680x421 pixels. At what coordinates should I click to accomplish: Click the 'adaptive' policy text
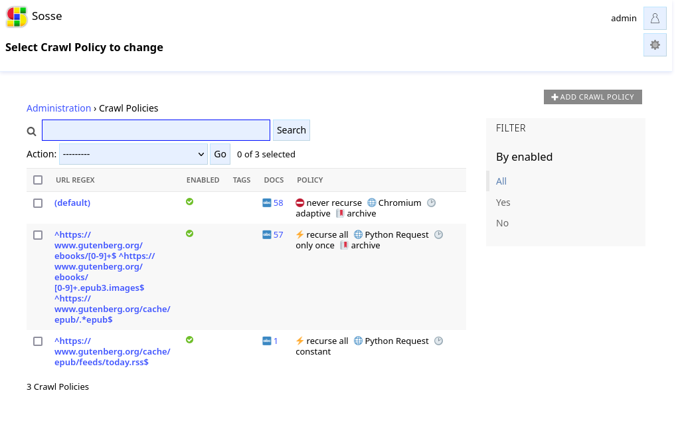[313, 214]
